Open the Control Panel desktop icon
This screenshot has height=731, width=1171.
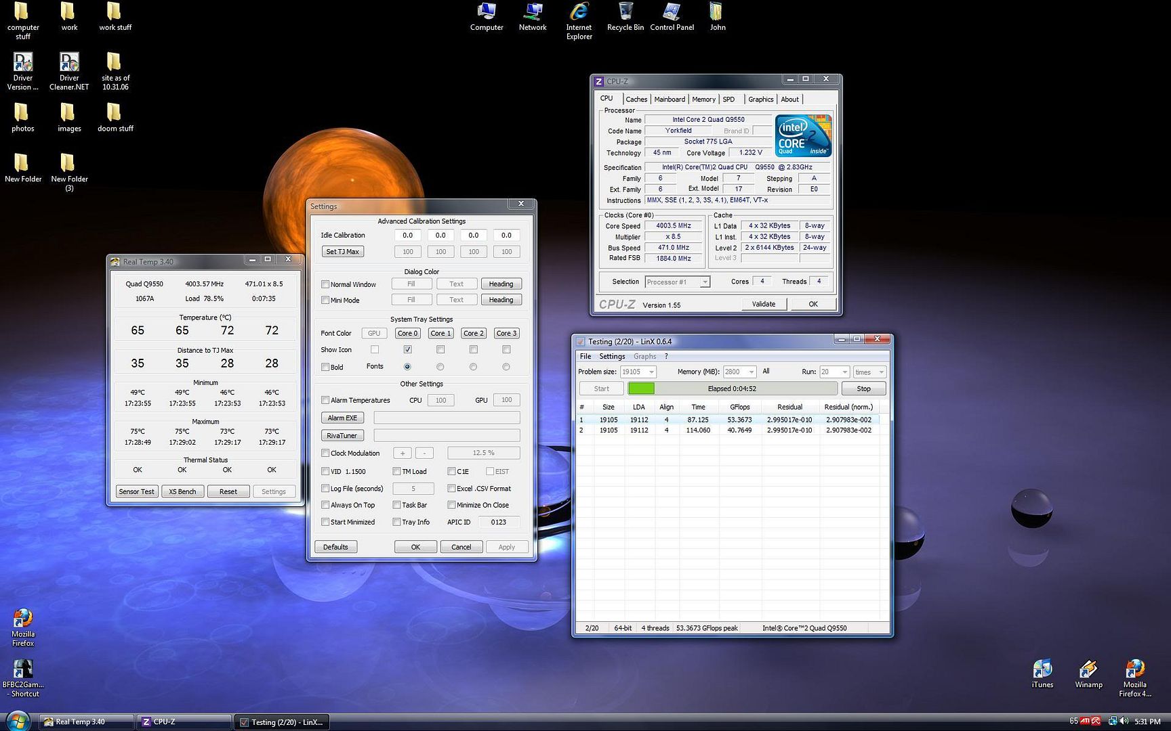[672, 17]
